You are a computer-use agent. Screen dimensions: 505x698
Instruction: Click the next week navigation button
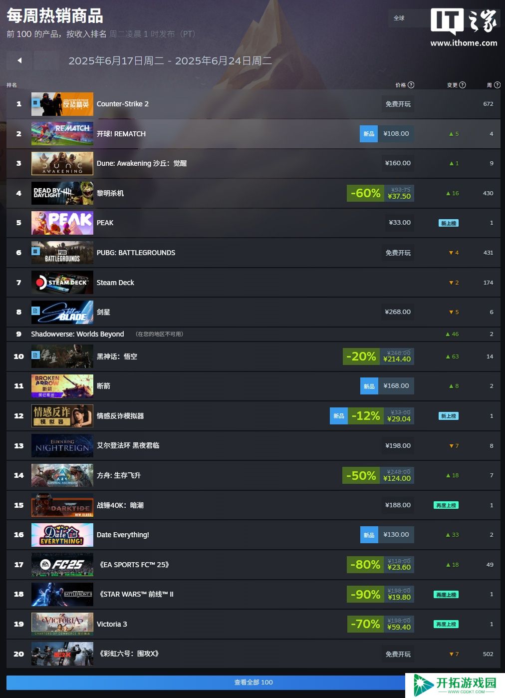click(46, 60)
